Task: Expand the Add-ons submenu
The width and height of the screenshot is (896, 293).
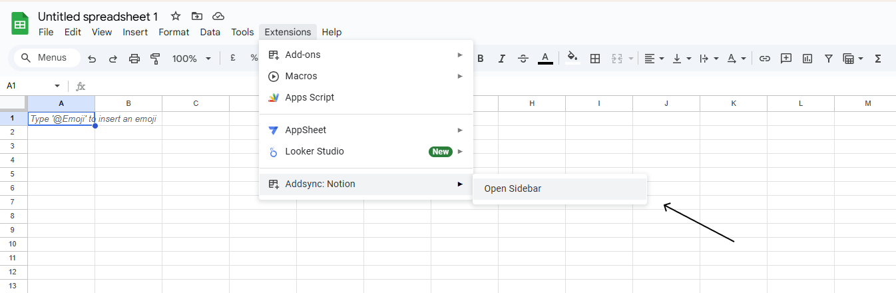Action: [365, 55]
